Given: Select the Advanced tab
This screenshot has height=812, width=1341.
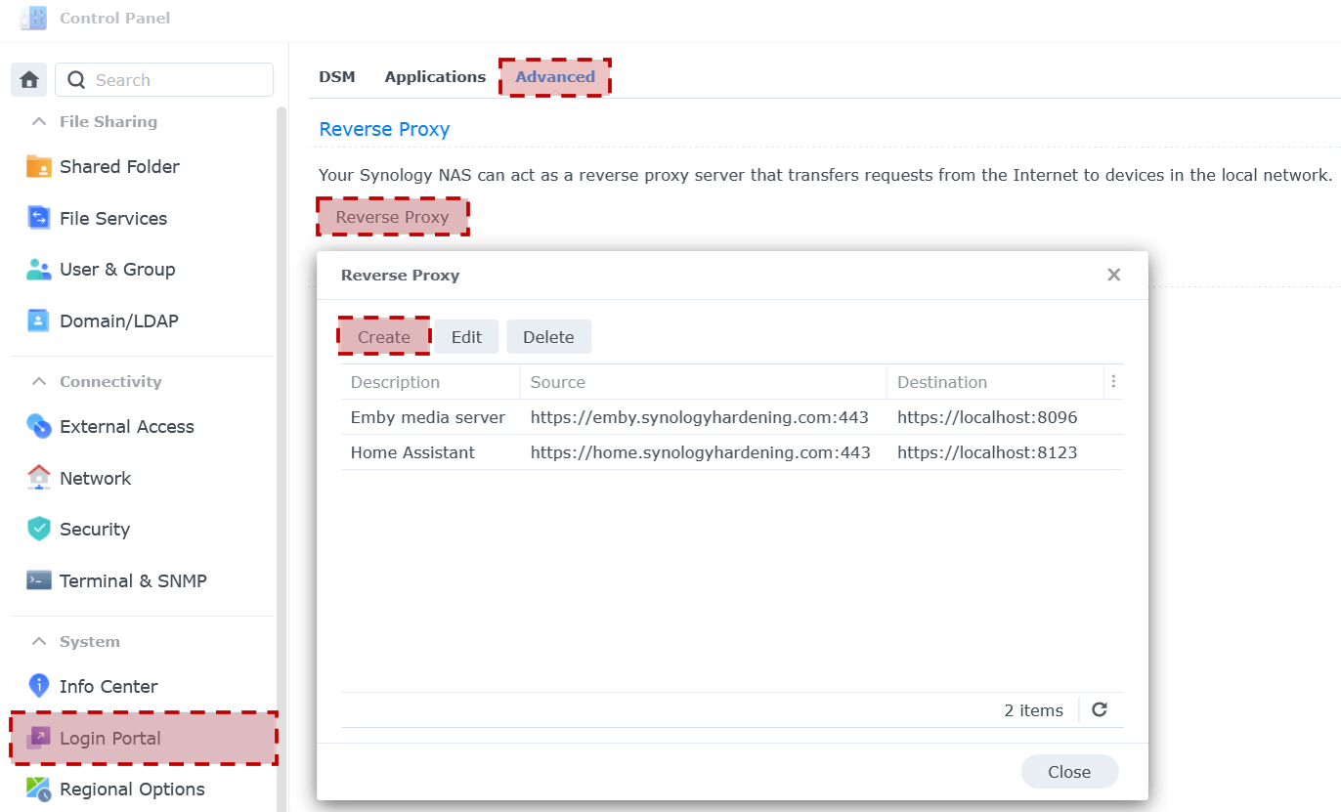Looking at the screenshot, I should point(555,77).
